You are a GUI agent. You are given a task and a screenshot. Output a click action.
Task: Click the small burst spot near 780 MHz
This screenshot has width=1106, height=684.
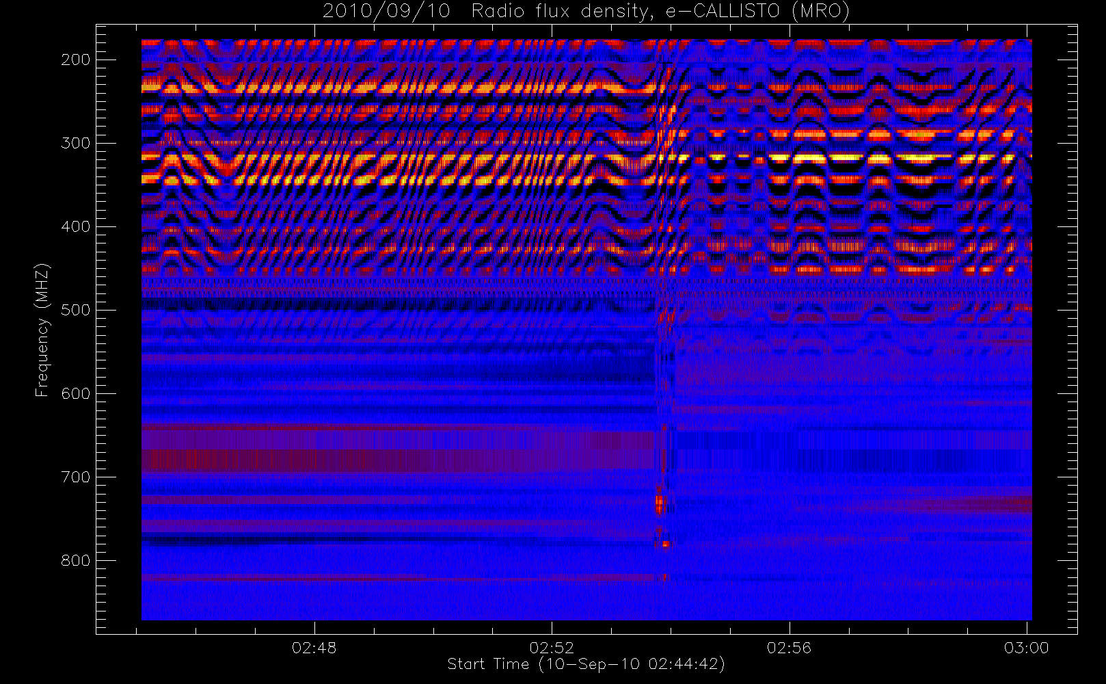[665, 544]
